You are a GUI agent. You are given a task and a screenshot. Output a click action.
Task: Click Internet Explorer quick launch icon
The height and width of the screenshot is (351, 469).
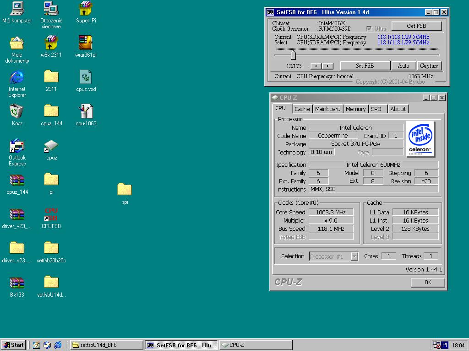(58, 345)
